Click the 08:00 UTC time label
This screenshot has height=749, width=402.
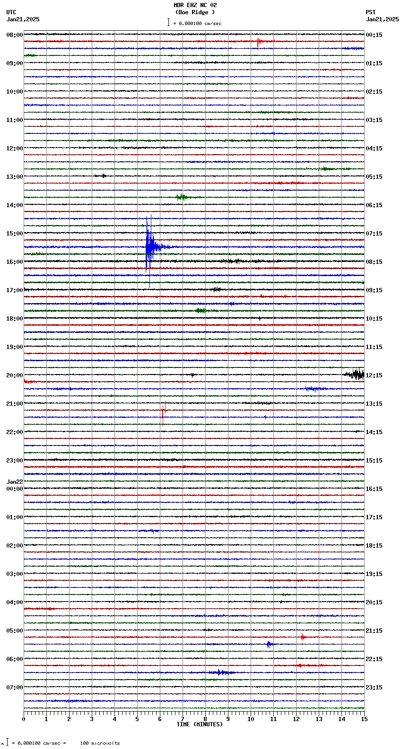(x=14, y=35)
